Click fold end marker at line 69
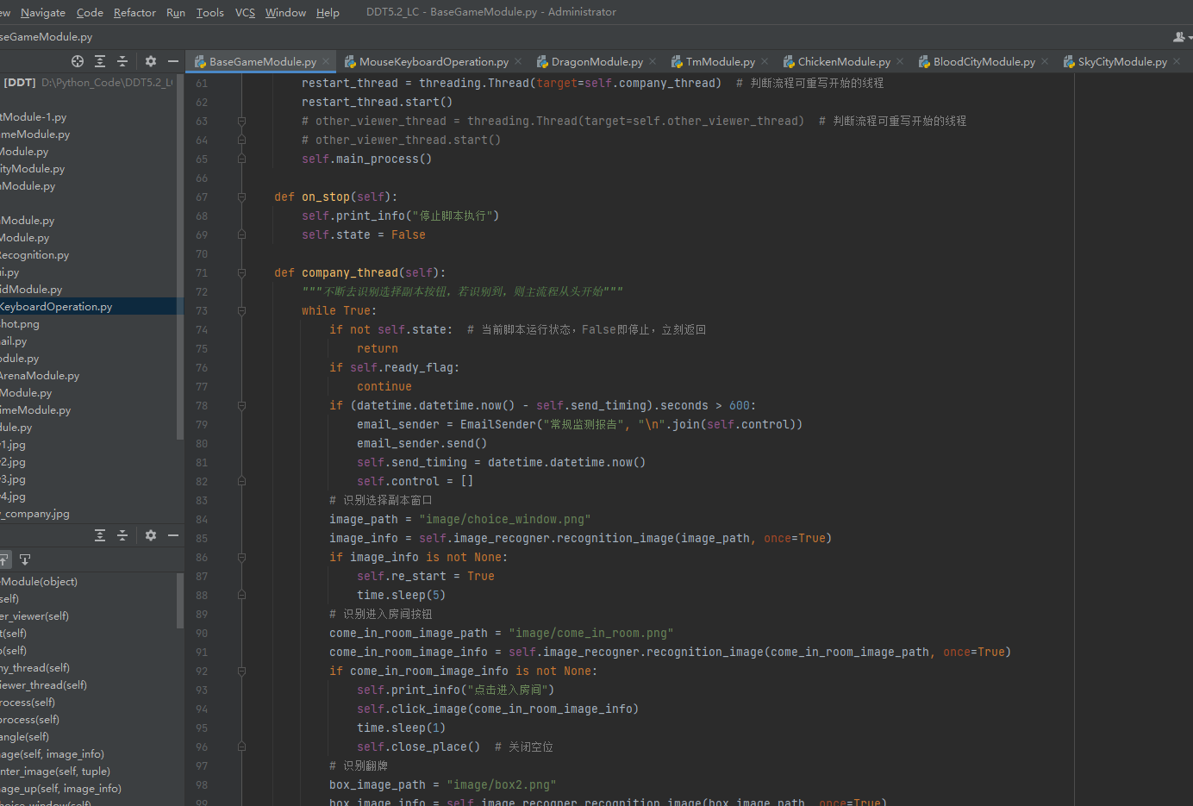 [x=241, y=235]
